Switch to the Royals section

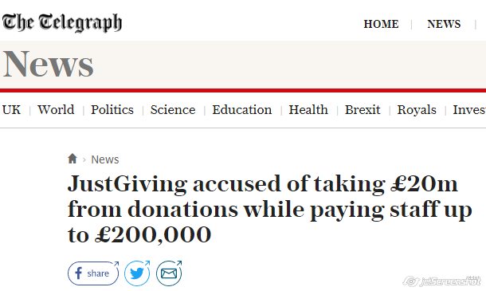click(417, 110)
